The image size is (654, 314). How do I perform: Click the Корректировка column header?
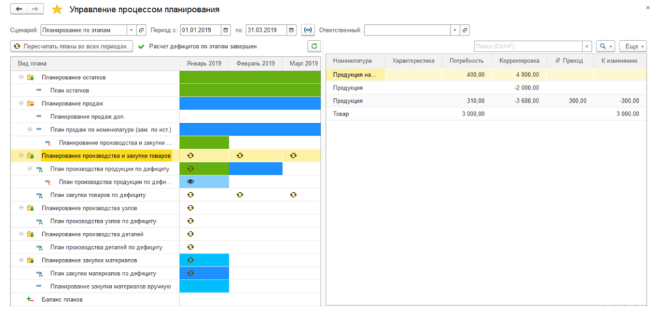(x=518, y=61)
